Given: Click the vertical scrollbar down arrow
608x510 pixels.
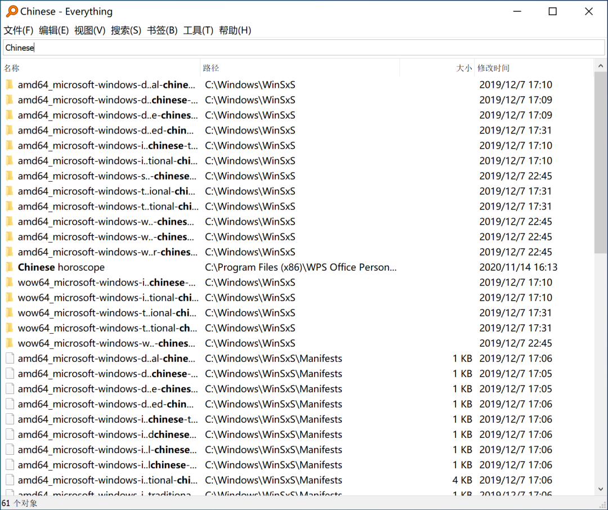Looking at the screenshot, I should (600, 489).
